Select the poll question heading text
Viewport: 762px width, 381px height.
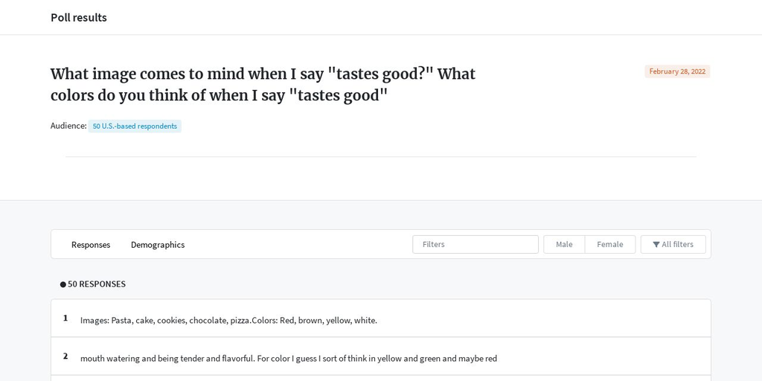[263, 85]
